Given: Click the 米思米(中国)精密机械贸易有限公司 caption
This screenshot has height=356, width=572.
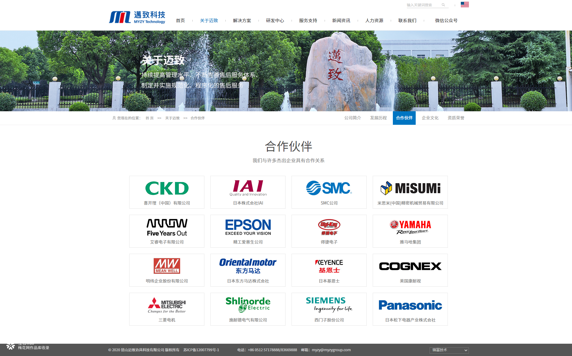Looking at the screenshot, I should pyautogui.click(x=410, y=203).
